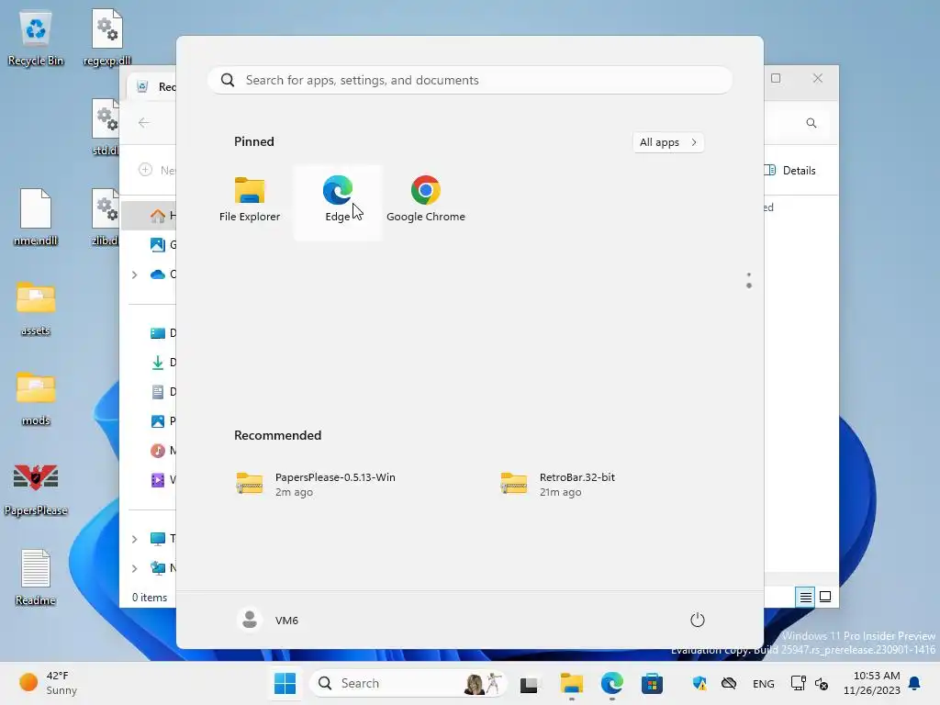Screen dimensions: 940x705
Task: Open Microsoft Store from taskbar
Action: click(x=652, y=683)
